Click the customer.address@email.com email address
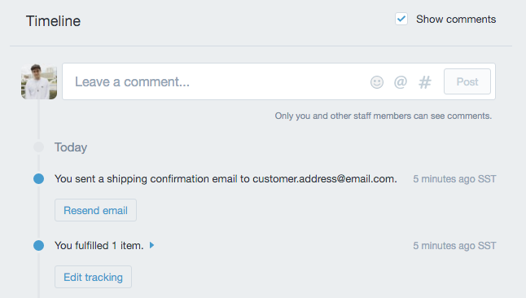This screenshot has height=298, width=526. tap(323, 179)
